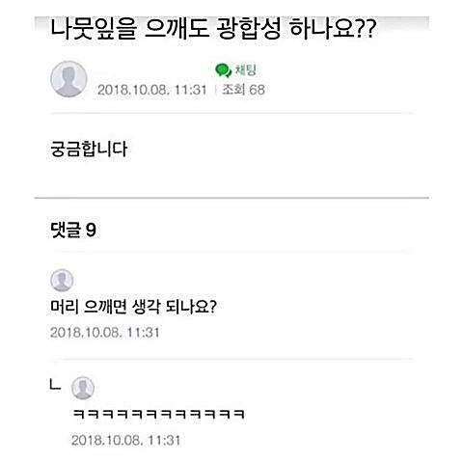Open the post author's profile avatar
This screenshot has width=463, height=463.
68,79
